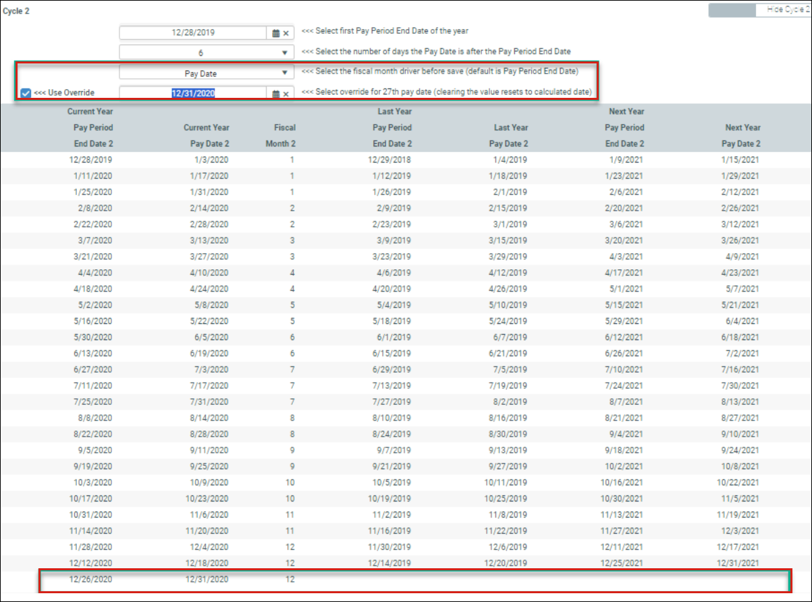Click the first Pay Period End Date field
812x602 pixels.
pyautogui.click(x=194, y=32)
